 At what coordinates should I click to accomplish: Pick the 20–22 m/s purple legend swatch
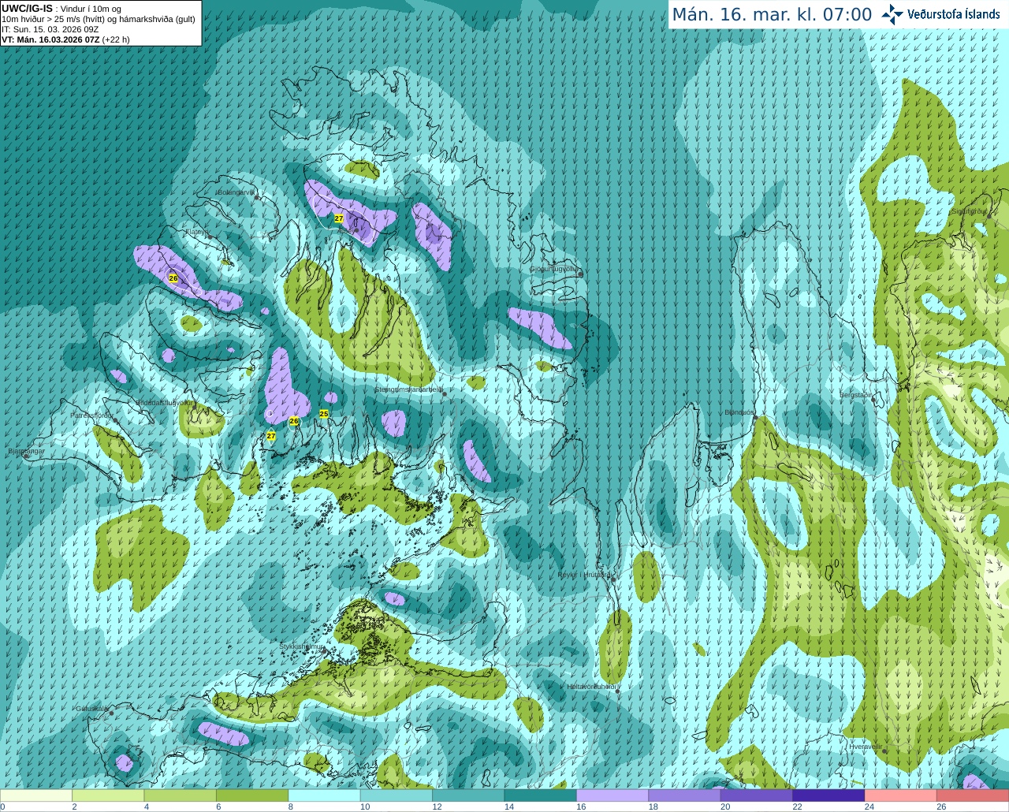757,795
